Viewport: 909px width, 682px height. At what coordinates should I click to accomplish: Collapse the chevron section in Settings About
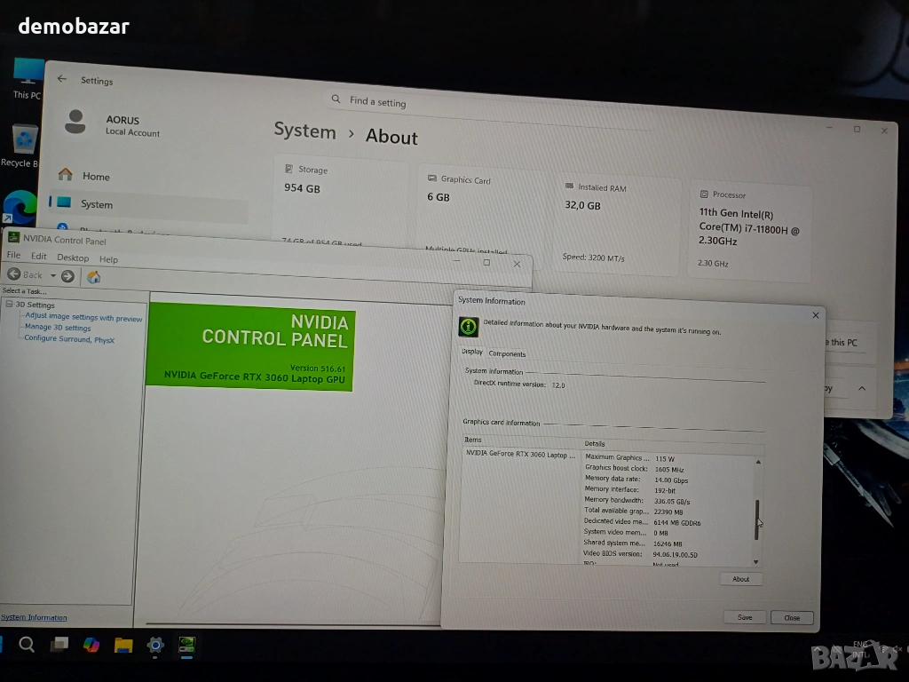tap(861, 389)
